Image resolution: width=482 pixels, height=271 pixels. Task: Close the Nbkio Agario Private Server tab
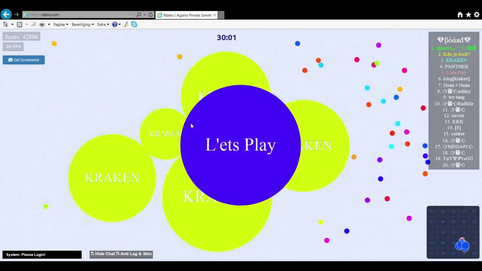[x=215, y=15]
